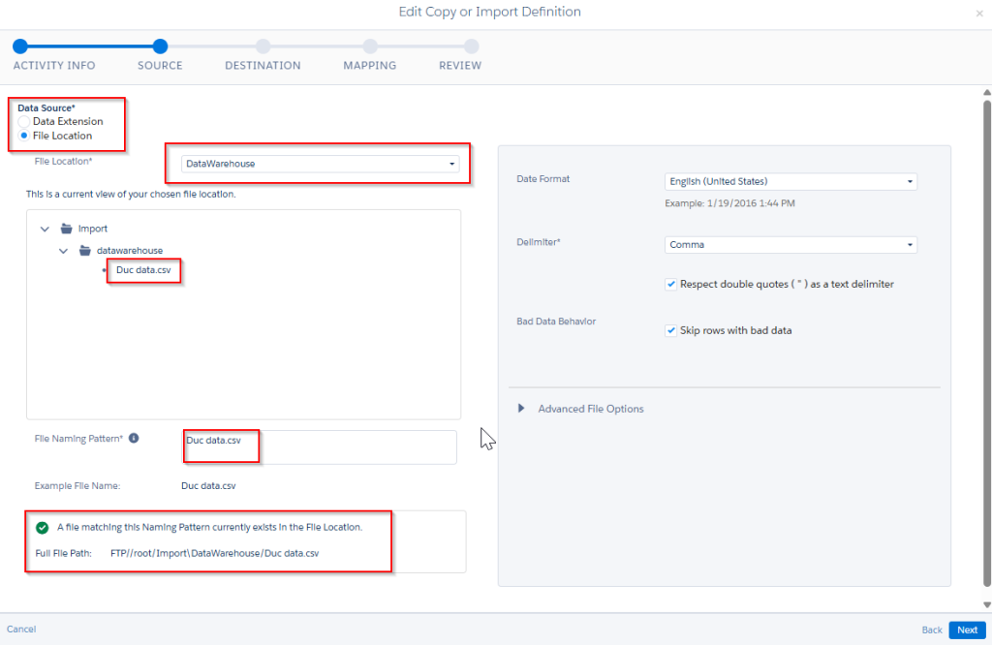Viewport: 992px width, 645px height.
Task: Click the Cancel link
Action: coord(21,630)
